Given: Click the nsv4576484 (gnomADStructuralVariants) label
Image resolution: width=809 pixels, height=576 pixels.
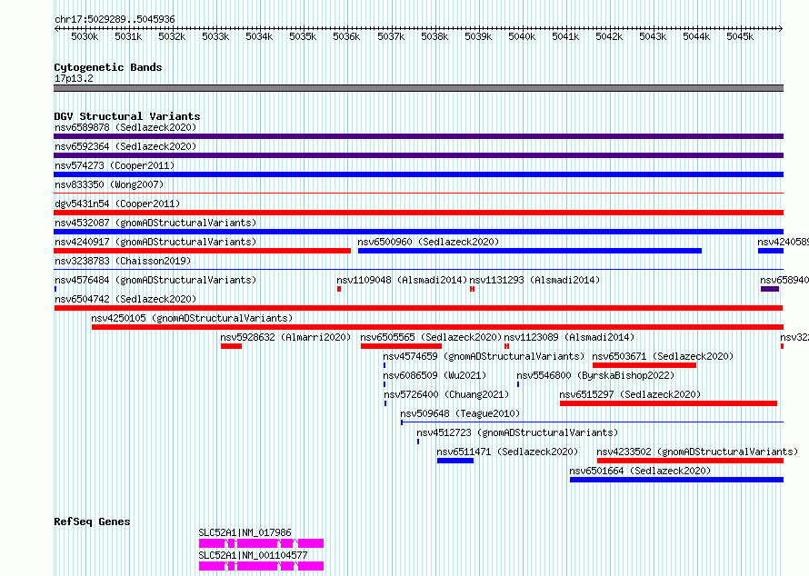Looking at the screenshot, I should 155,280.
